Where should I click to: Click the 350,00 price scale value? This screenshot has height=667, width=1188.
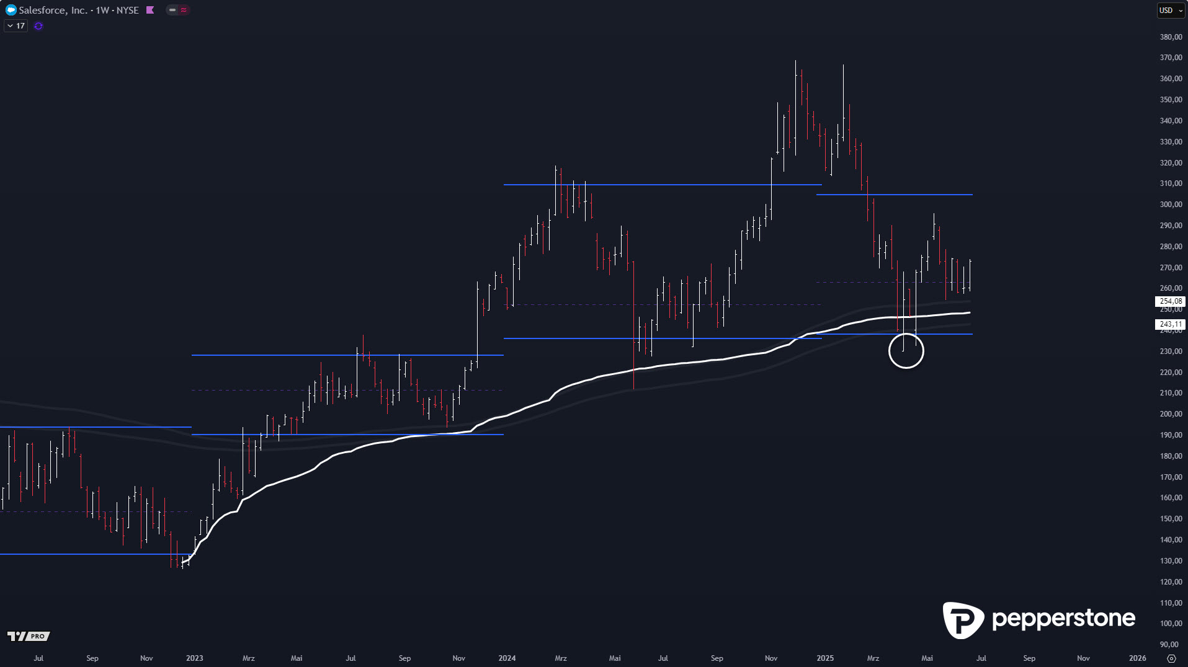click(1171, 100)
